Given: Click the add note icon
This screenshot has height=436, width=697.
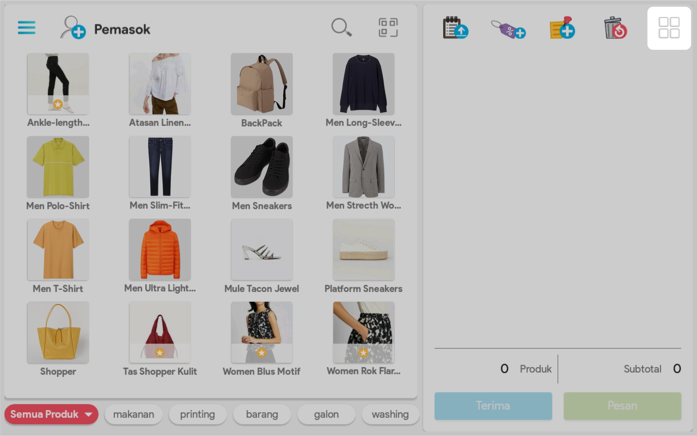Looking at the screenshot, I should point(562,28).
